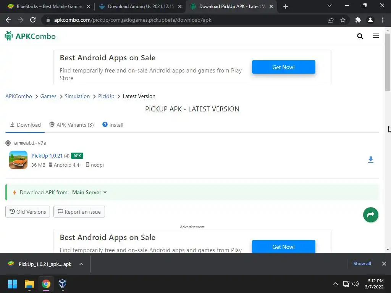Open the Chrome profile icon
This screenshot has width=391, height=293.
click(x=370, y=20)
